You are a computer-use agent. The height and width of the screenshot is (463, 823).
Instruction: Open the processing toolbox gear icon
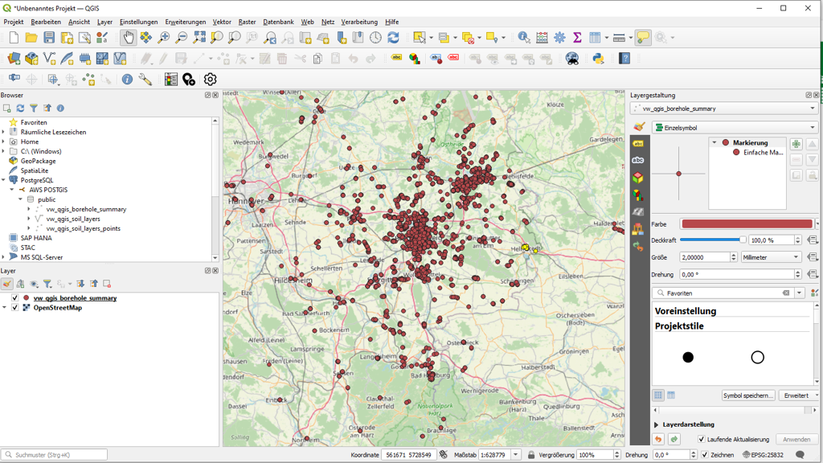(x=559, y=38)
